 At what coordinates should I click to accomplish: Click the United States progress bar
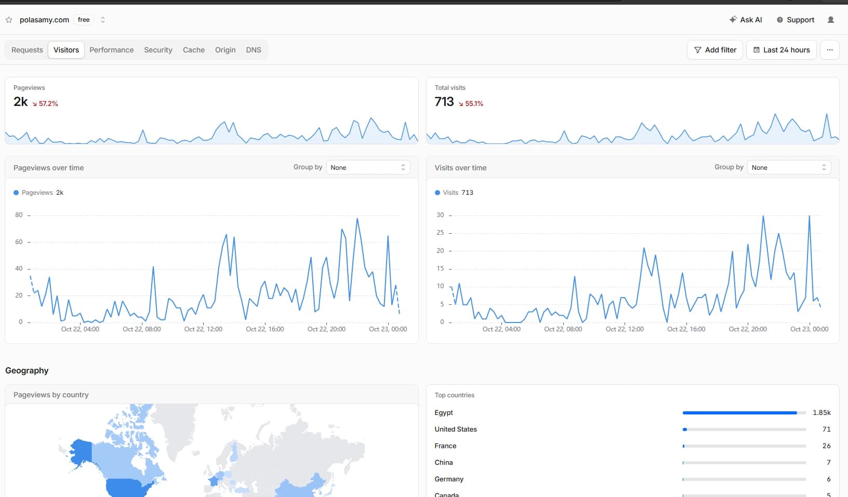click(x=744, y=429)
